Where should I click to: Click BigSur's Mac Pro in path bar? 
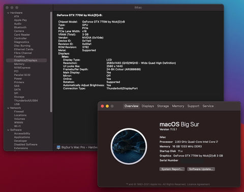[x=73, y=147]
